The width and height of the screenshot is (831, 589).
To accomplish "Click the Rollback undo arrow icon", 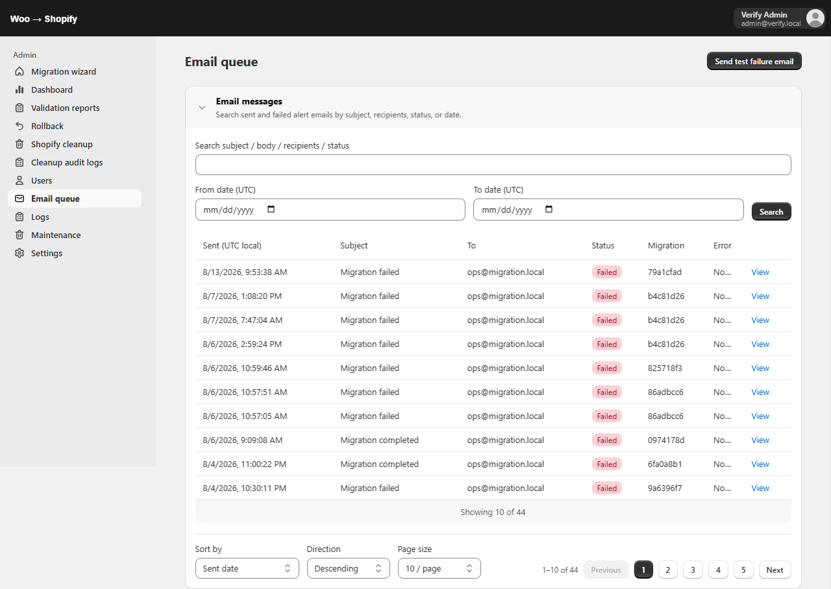I will point(19,126).
